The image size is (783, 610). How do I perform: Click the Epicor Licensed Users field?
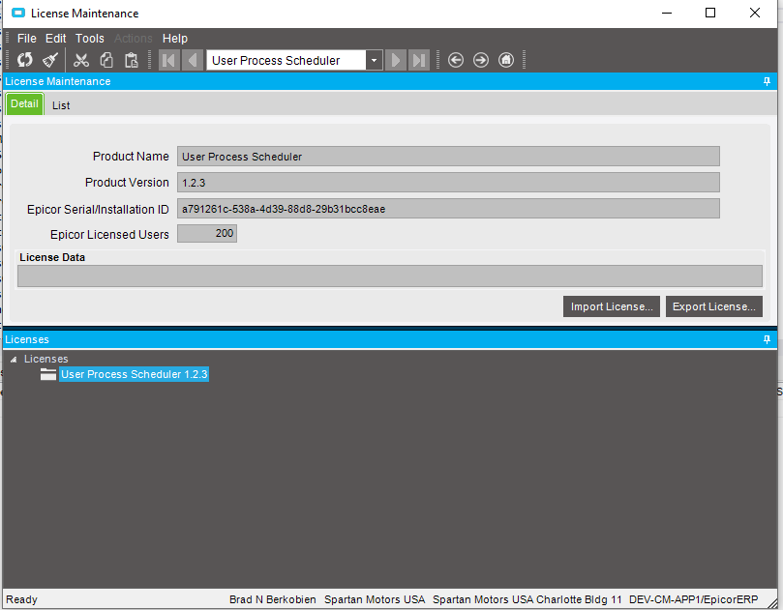207,233
